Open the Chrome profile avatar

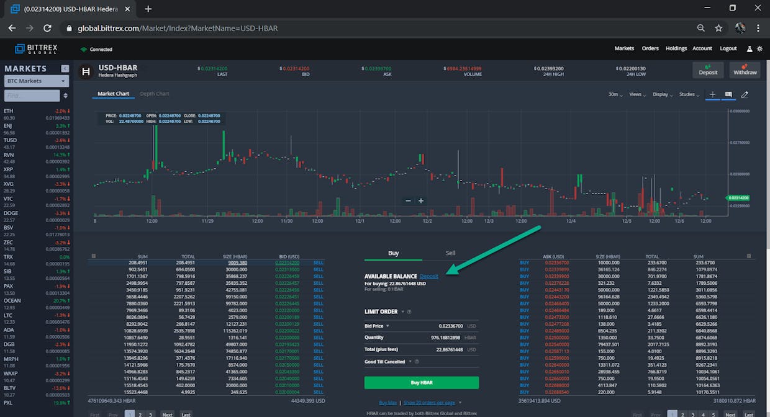click(x=740, y=28)
